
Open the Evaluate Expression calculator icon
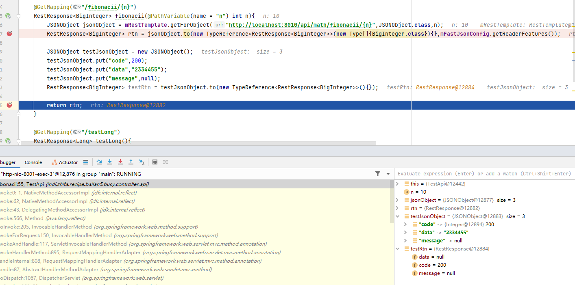(x=155, y=162)
